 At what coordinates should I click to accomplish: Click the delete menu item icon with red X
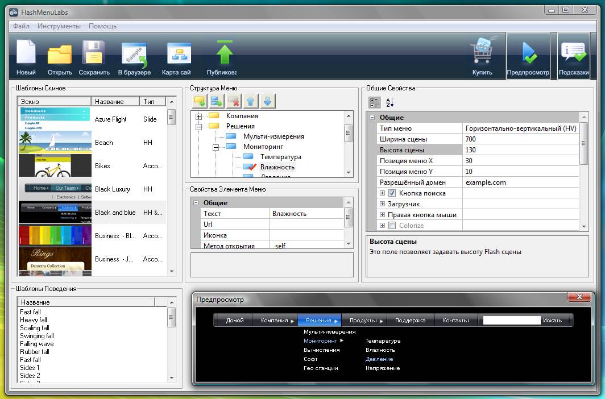[233, 102]
